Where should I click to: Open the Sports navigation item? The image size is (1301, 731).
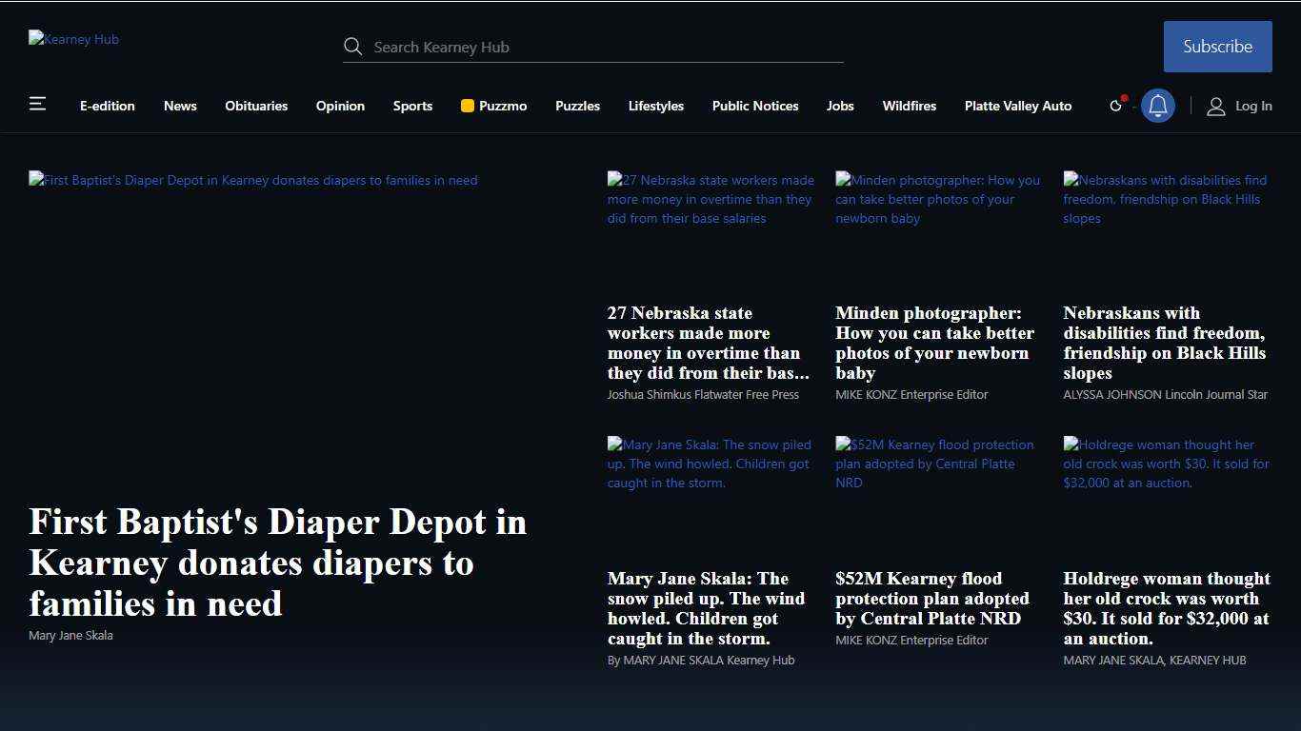[412, 106]
